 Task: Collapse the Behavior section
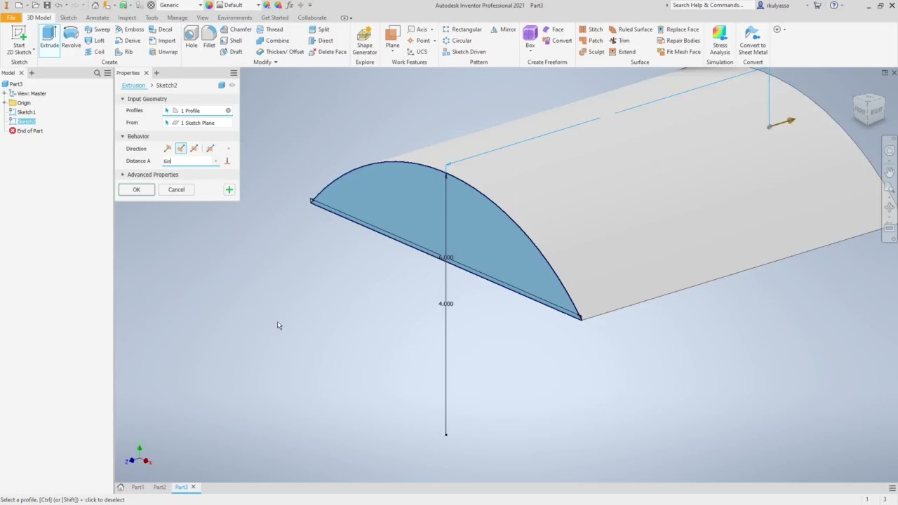click(x=123, y=136)
